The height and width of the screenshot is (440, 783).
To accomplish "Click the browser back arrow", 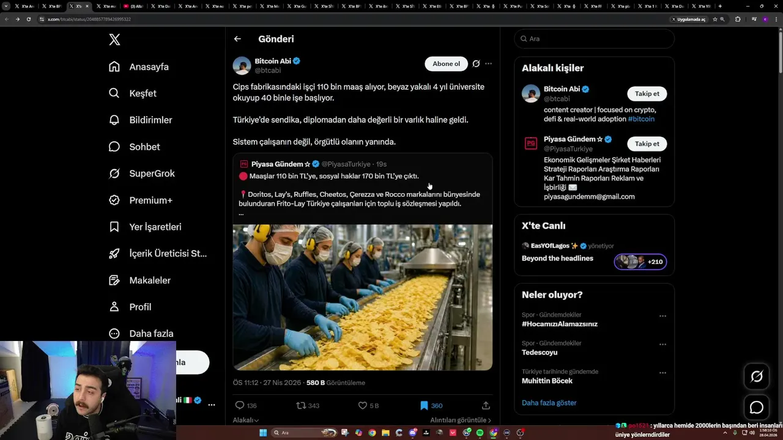I will (x=7, y=19).
